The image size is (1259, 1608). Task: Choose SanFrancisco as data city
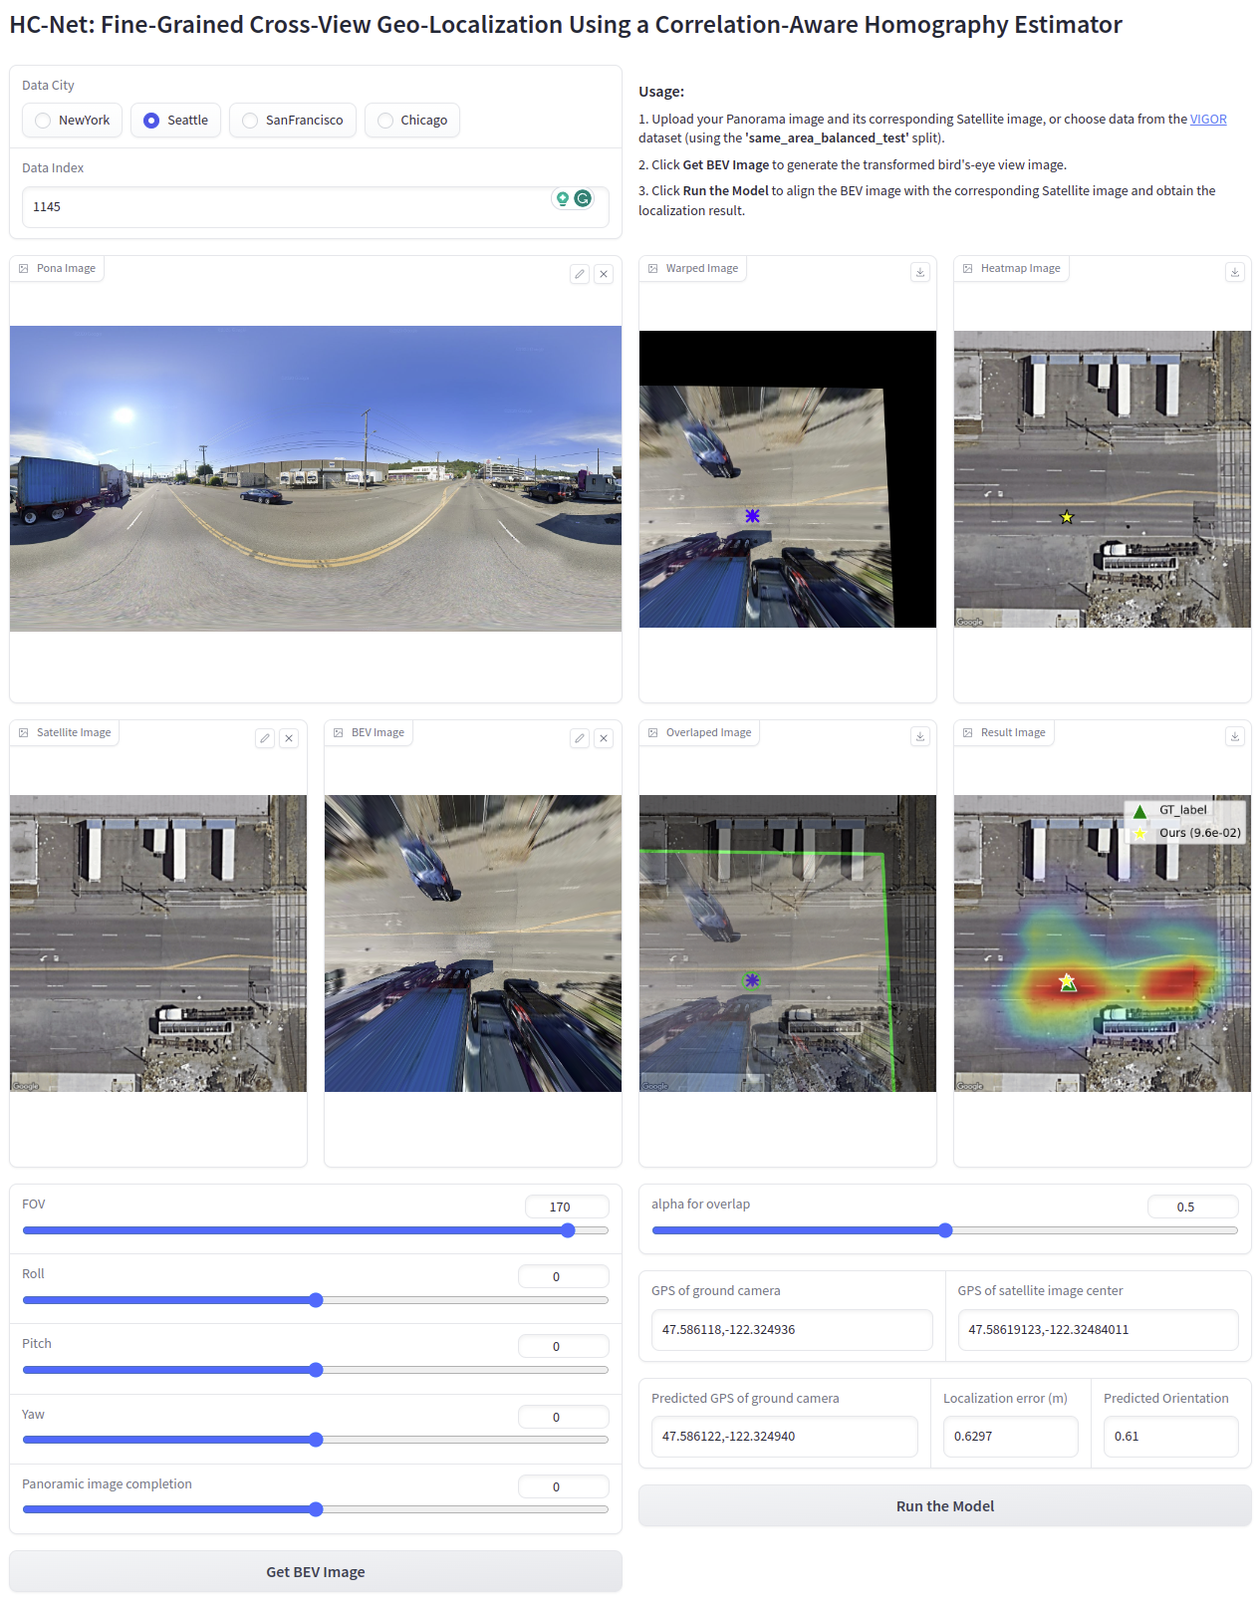pyautogui.click(x=293, y=121)
